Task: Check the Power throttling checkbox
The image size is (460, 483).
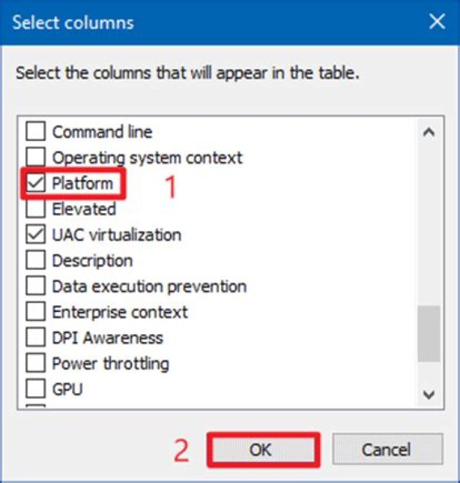Action: 35,364
